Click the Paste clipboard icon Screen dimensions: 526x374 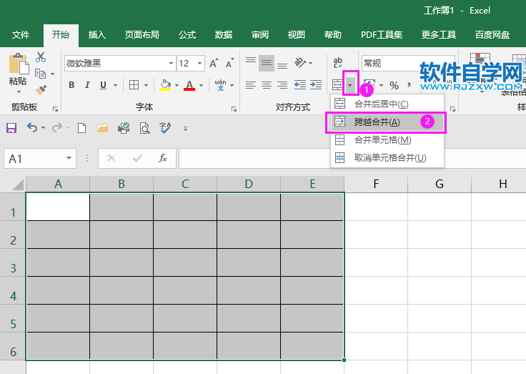pos(19,64)
